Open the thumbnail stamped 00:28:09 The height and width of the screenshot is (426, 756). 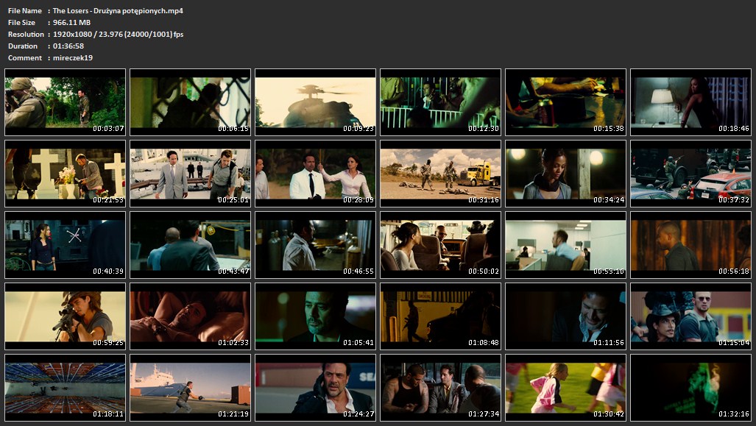[315, 174]
